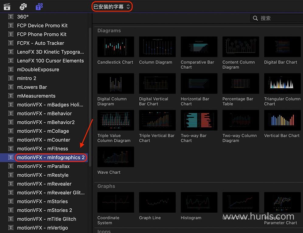
Task: Select the Triangular Column Chart thumbnail
Action: click(283, 83)
